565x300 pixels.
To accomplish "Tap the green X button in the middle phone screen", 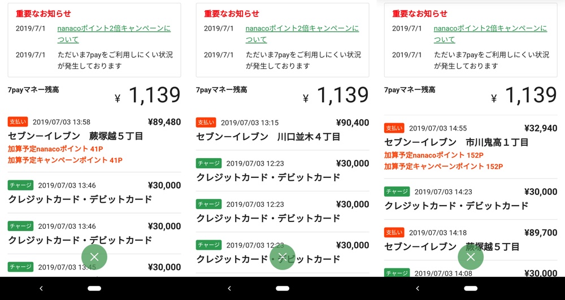I will tap(282, 257).
